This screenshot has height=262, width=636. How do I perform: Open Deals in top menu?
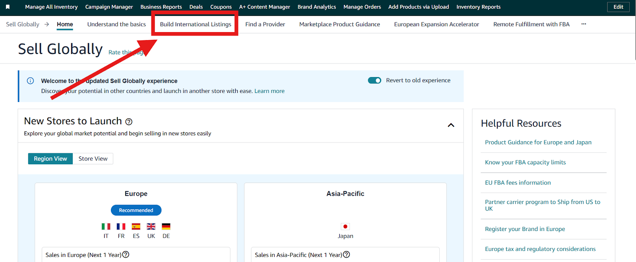coord(196,7)
